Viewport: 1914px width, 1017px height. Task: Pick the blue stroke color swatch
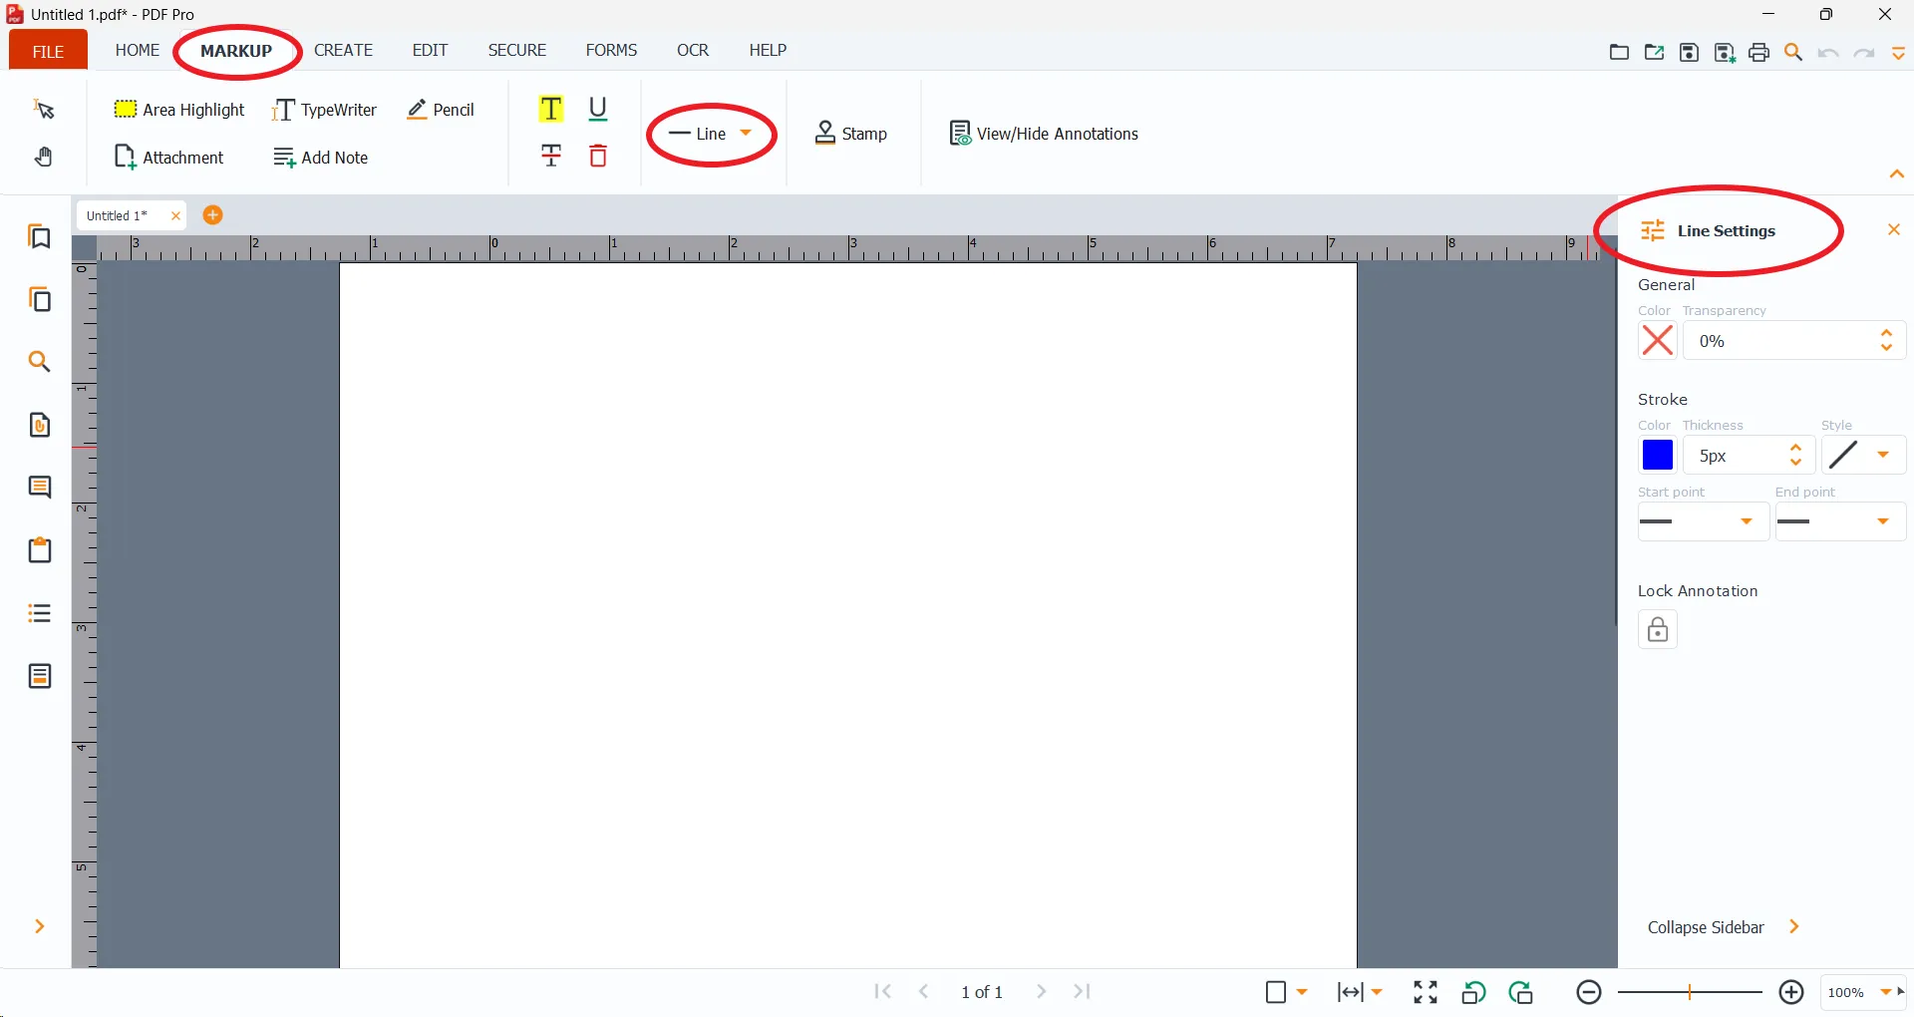point(1658,456)
